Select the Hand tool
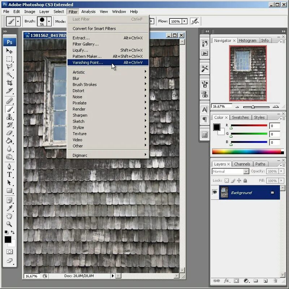This screenshot has width=289, height=289. tap(9, 216)
